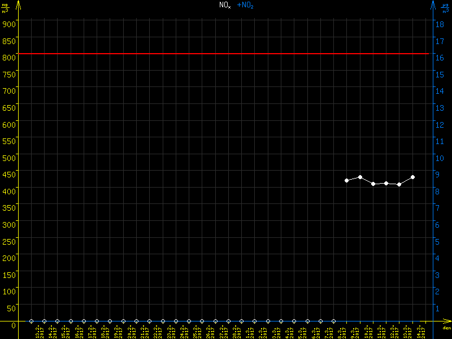The width and height of the screenshot is (452, 339).
Task: Click the NOx legend label at top
Action: click(225, 5)
